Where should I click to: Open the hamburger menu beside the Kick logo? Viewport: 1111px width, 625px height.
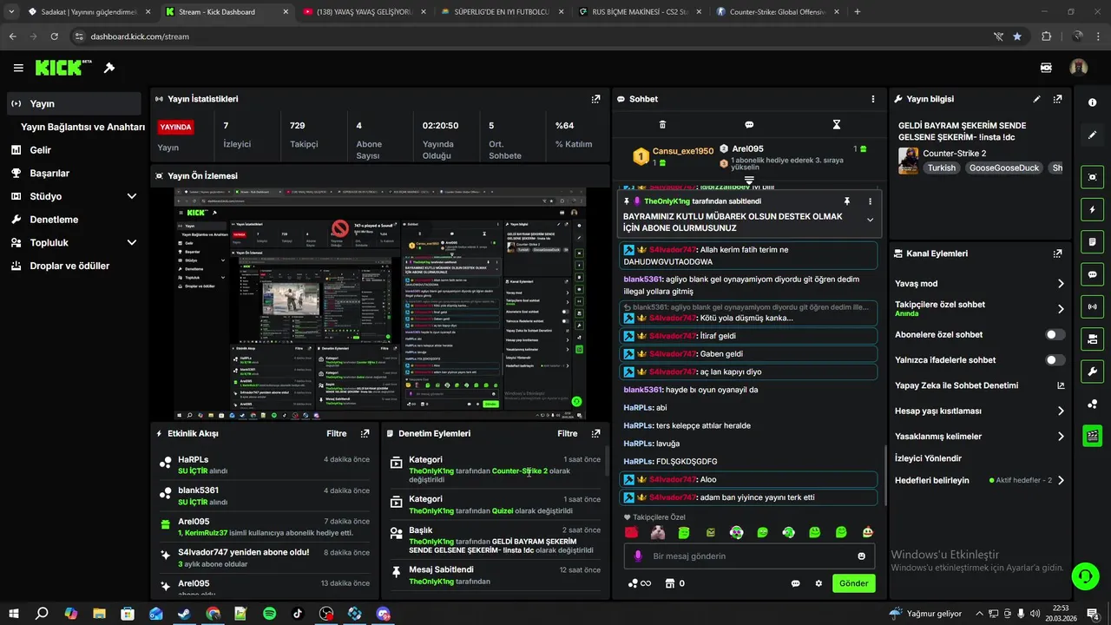[x=18, y=68]
